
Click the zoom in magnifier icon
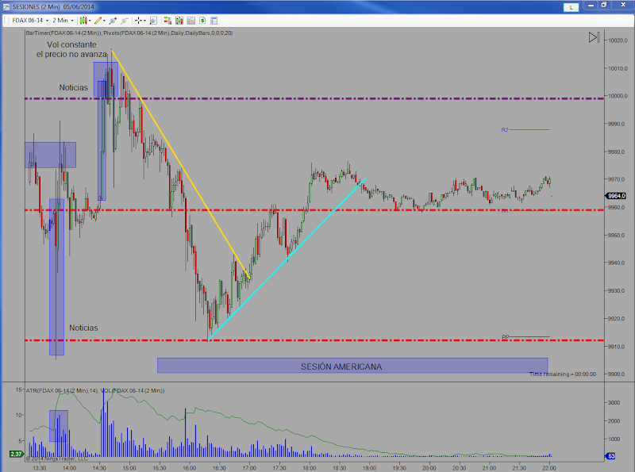[113, 21]
